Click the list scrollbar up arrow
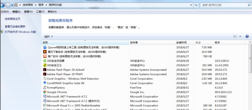 pos(250,42)
